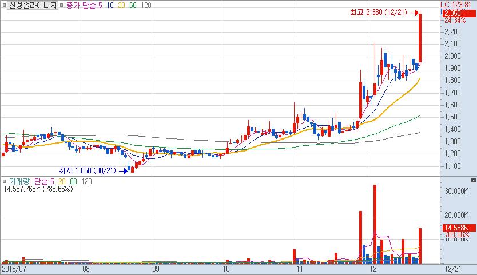Click the 14,587,765주(783,66%) volume readout
This screenshot has width=477, height=275.
(x=38, y=189)
